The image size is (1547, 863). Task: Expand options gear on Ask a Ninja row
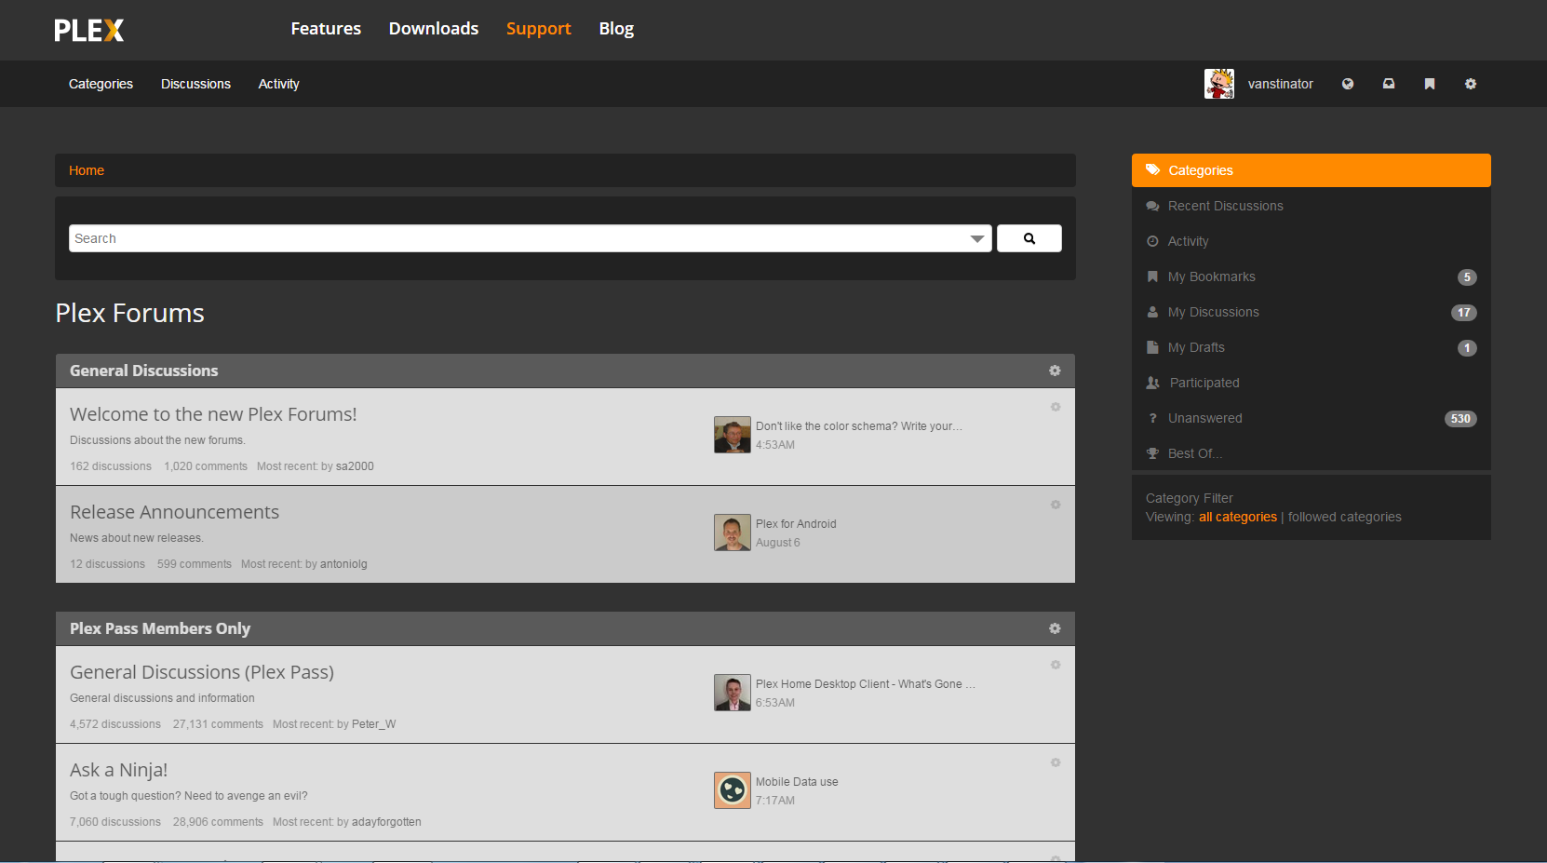coord(1056,762)
